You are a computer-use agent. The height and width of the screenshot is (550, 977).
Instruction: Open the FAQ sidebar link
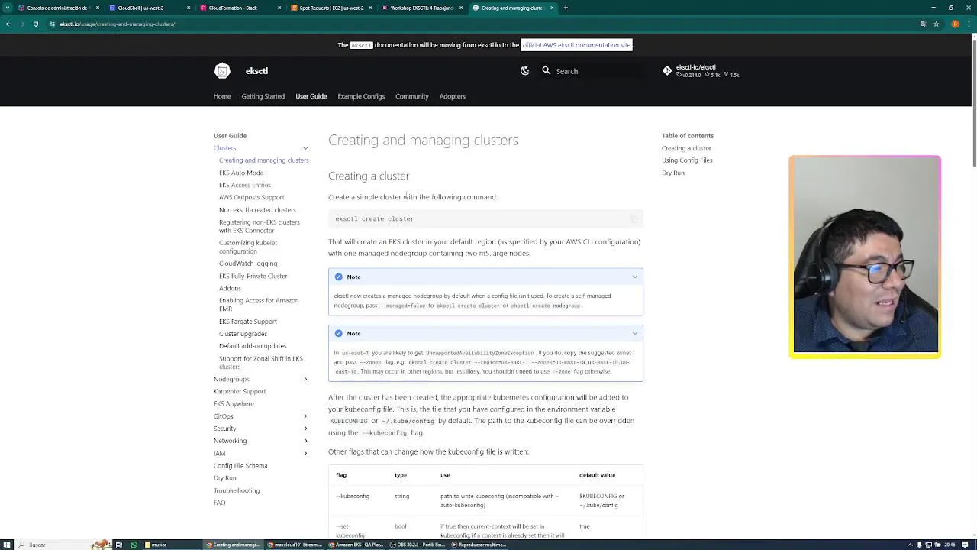(x=220, y=503)
